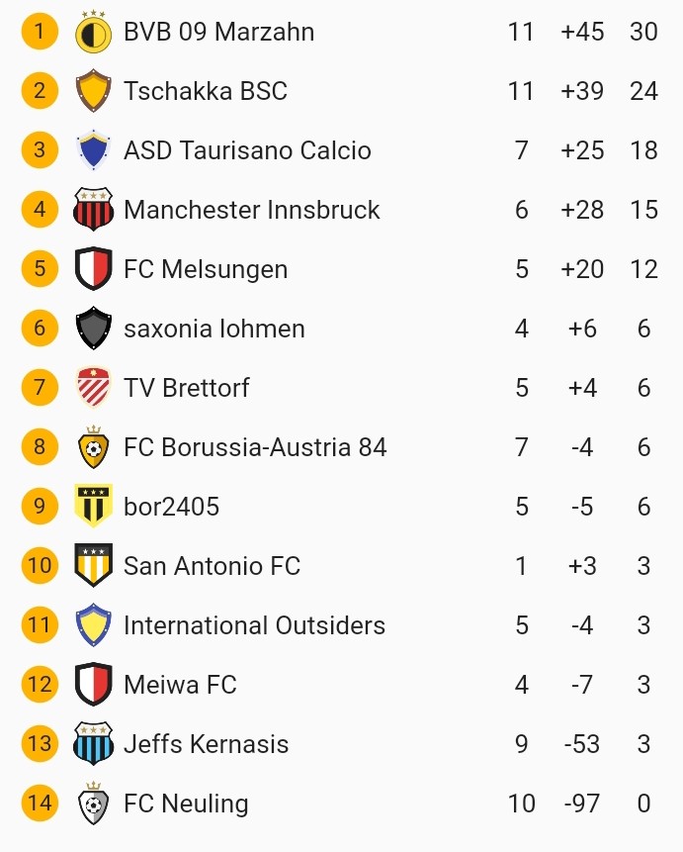Viewport: 683px width, 852px height.
Task: Click the rank 10 position badge
Action: (40, 565)
